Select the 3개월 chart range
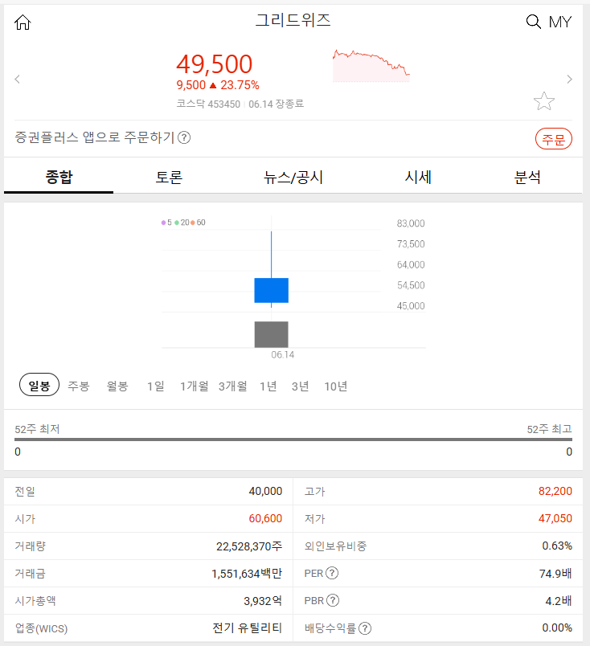The image size is (590, 646). coord(233,386)
